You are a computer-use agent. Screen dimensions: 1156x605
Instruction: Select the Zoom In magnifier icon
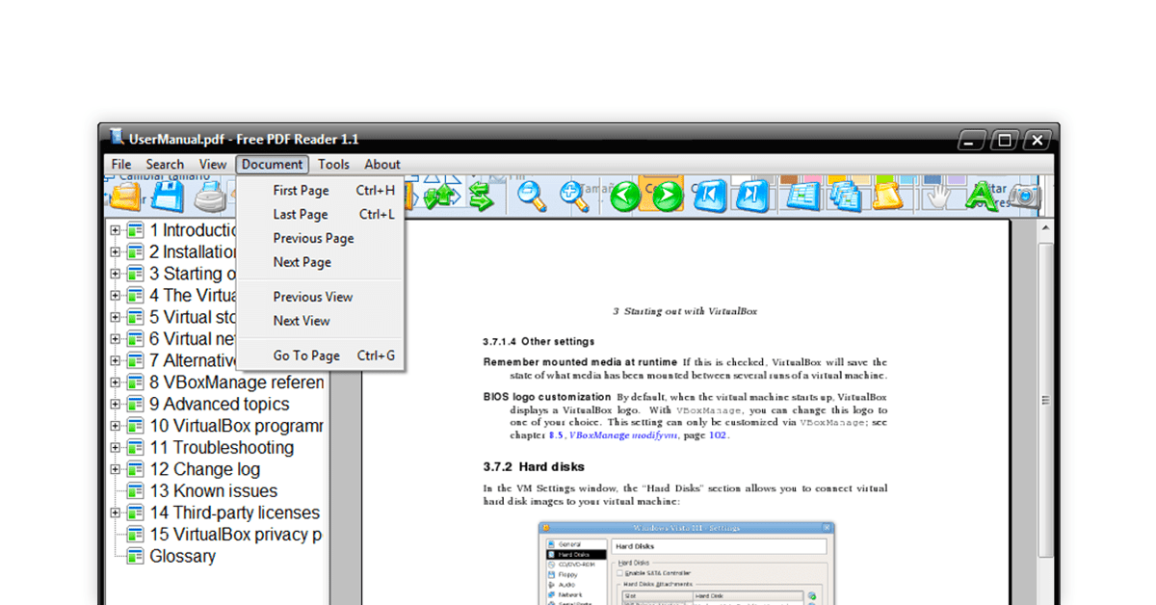coord(572,195)
